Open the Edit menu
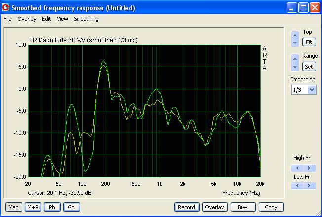Screen dimensions: 322x217 coord(46,19)
